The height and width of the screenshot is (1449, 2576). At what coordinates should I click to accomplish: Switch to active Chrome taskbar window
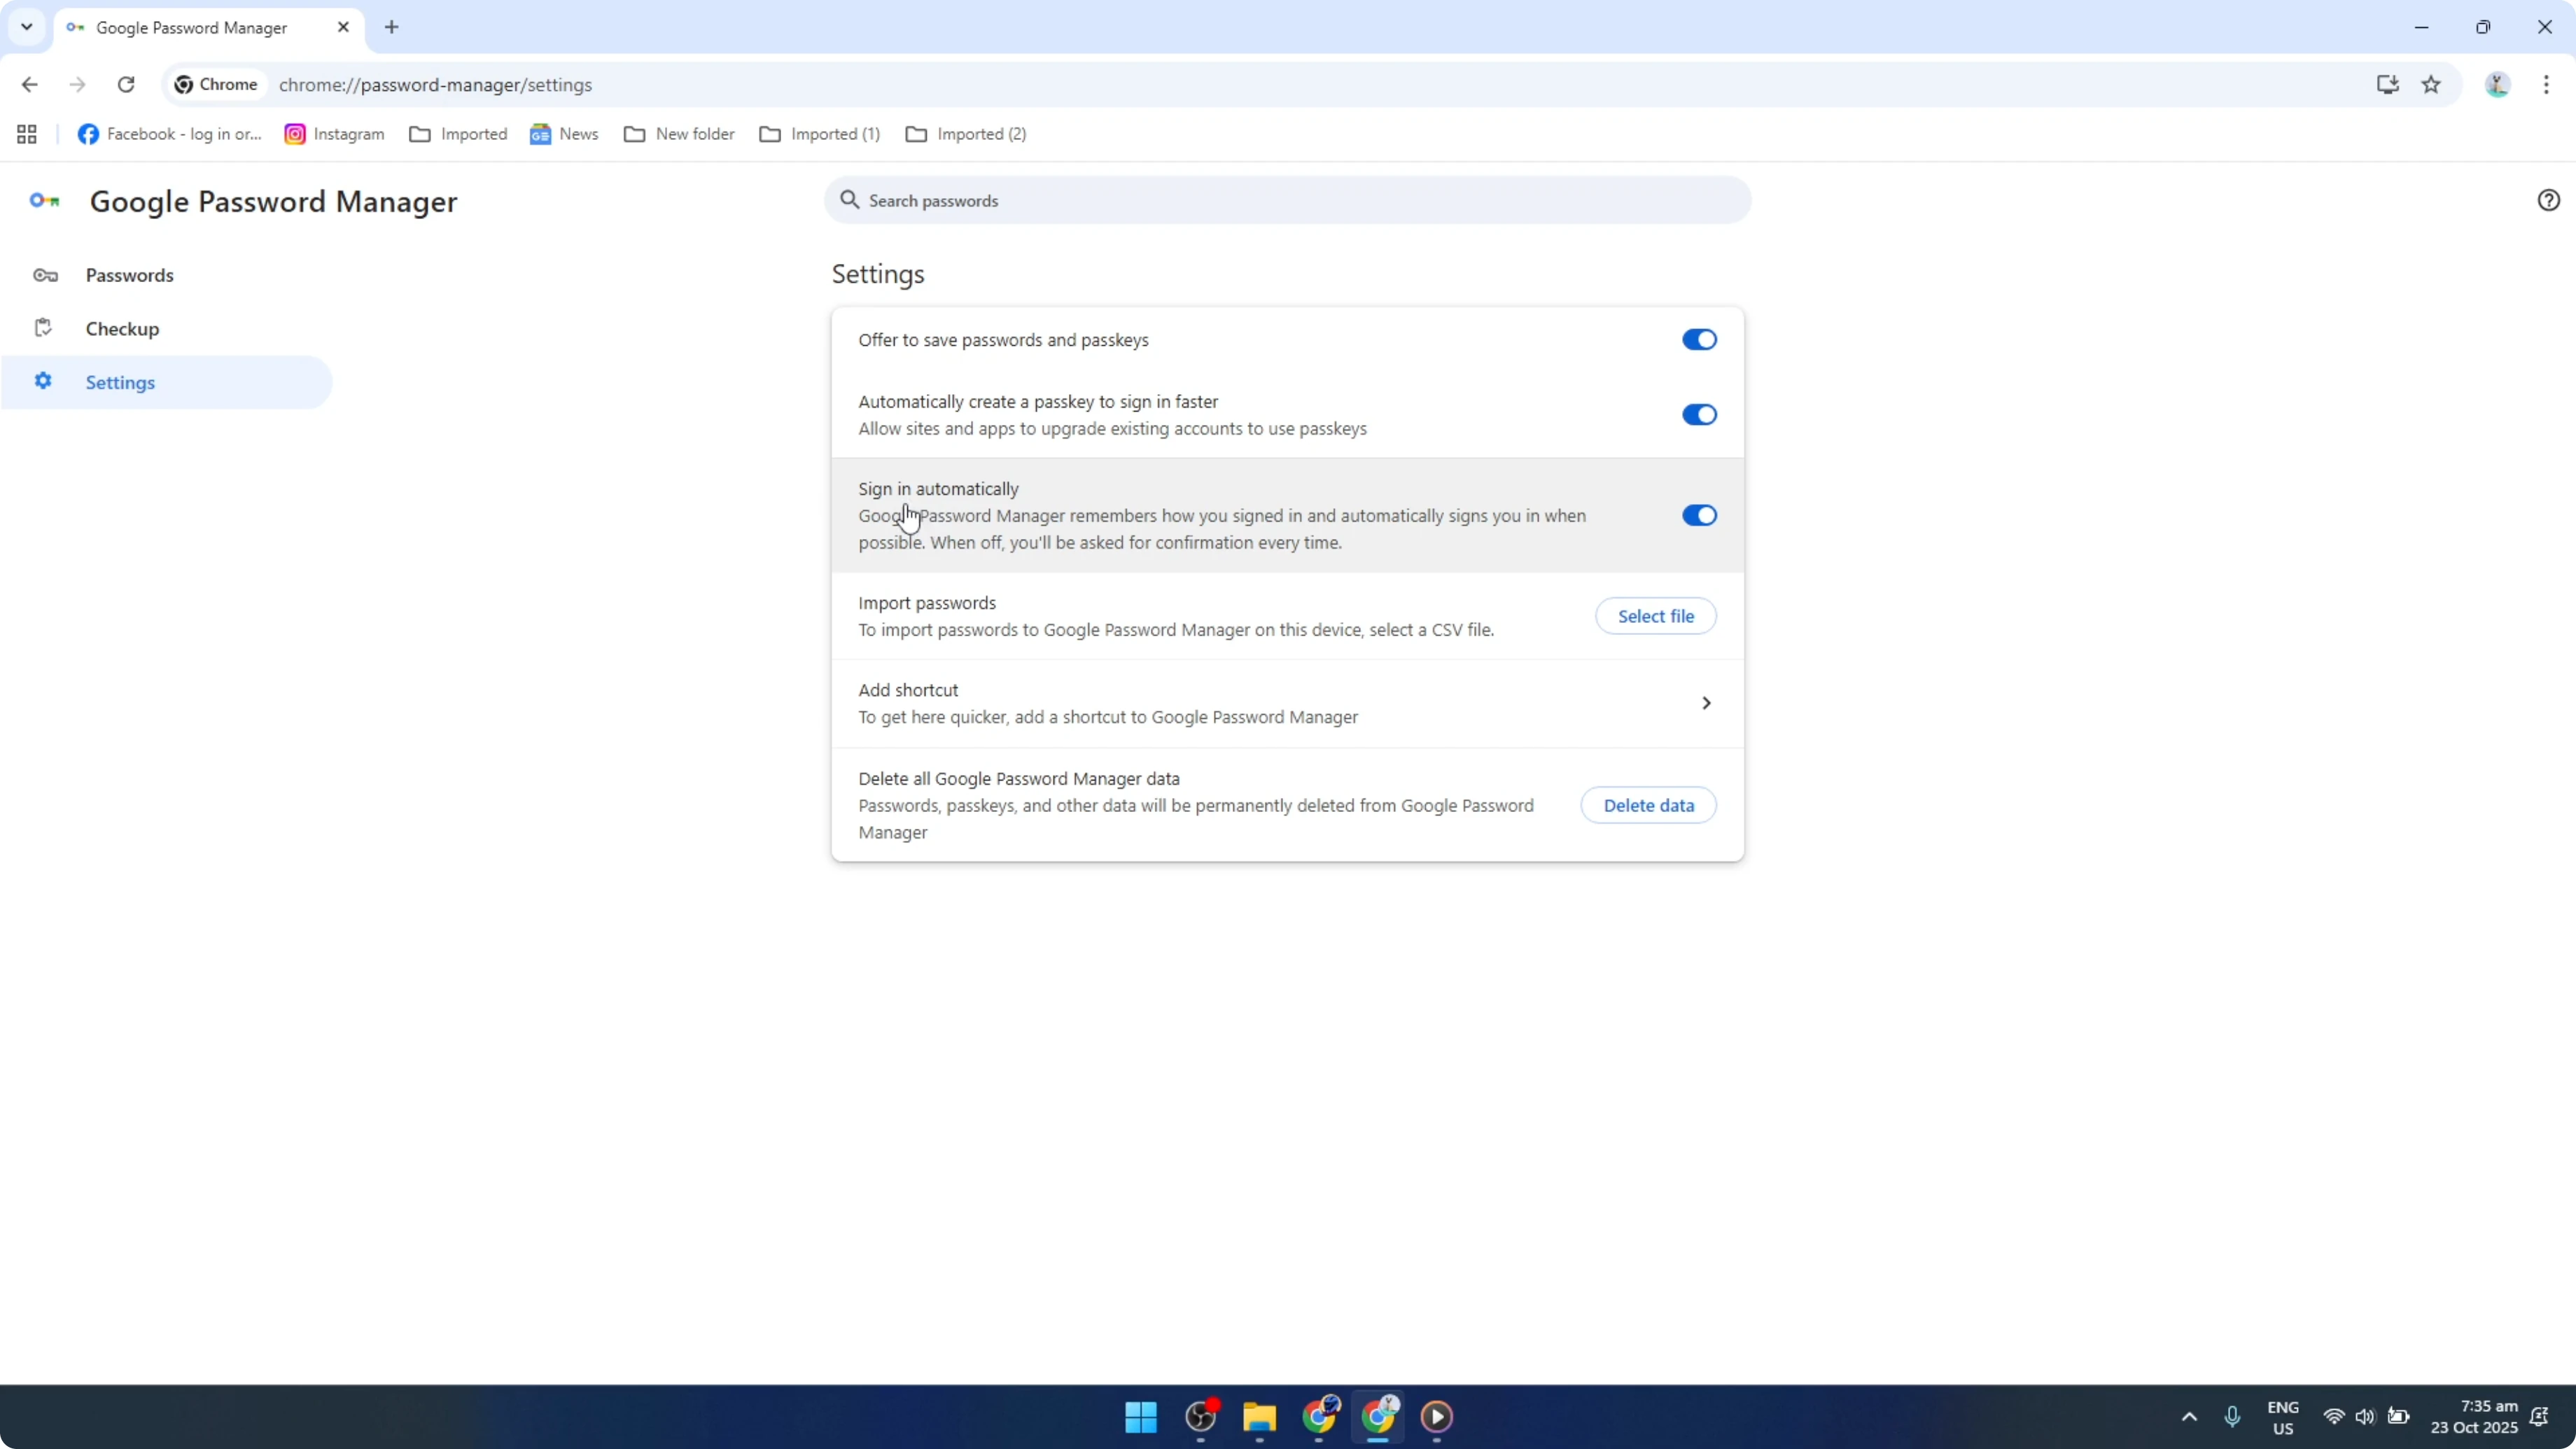pyautogui.click(x=1378, y=1417)
